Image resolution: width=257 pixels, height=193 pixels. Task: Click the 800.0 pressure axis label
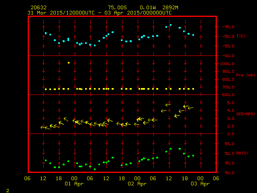pos(228,80)
